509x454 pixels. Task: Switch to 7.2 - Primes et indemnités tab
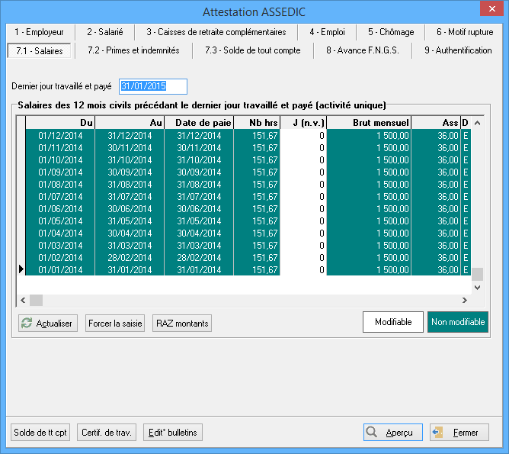coord(133,50)
